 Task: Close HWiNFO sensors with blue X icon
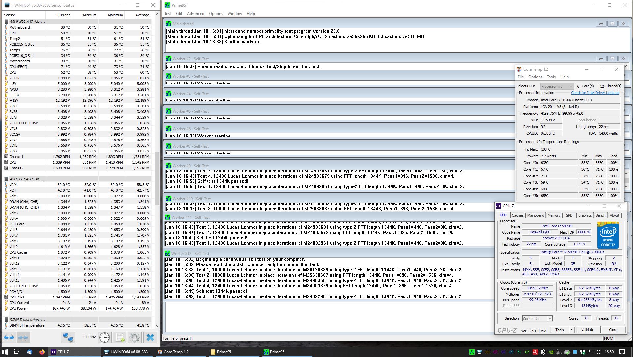click(150, 337)
